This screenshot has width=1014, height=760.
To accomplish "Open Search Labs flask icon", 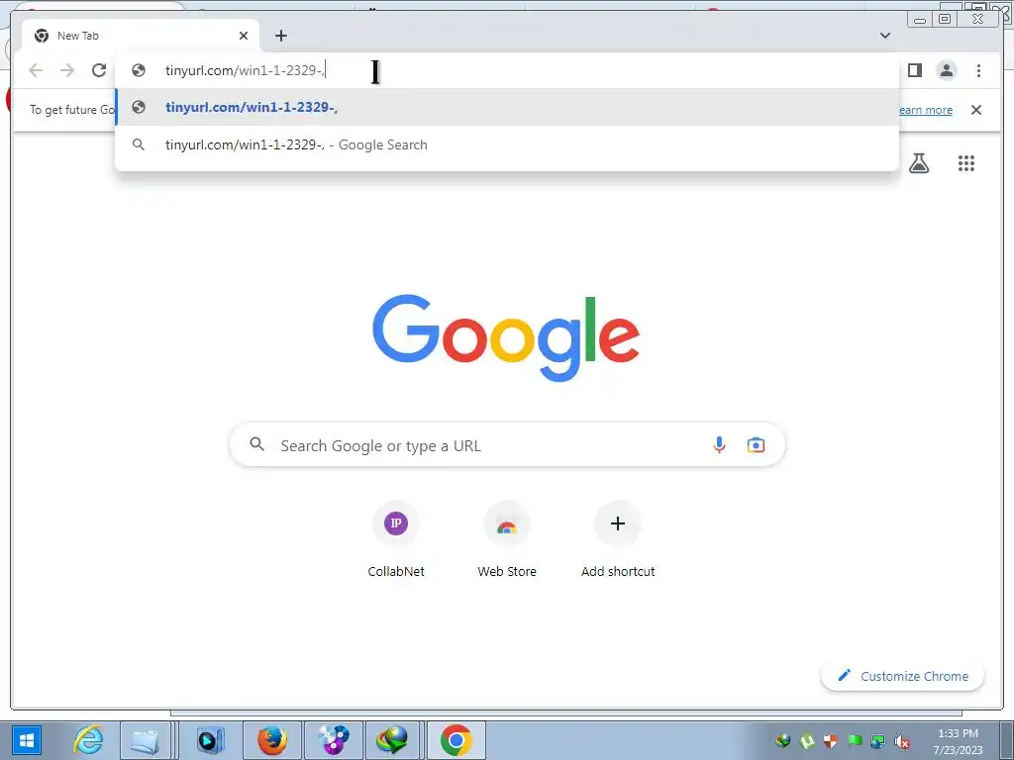I will [x=918, y=163].
